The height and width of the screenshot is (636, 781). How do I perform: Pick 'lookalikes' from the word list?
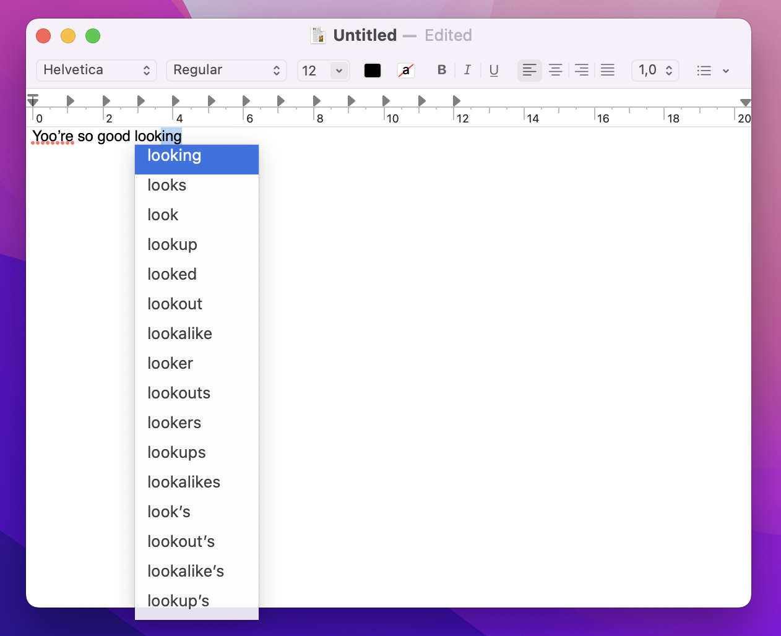[x=197, y=482]
